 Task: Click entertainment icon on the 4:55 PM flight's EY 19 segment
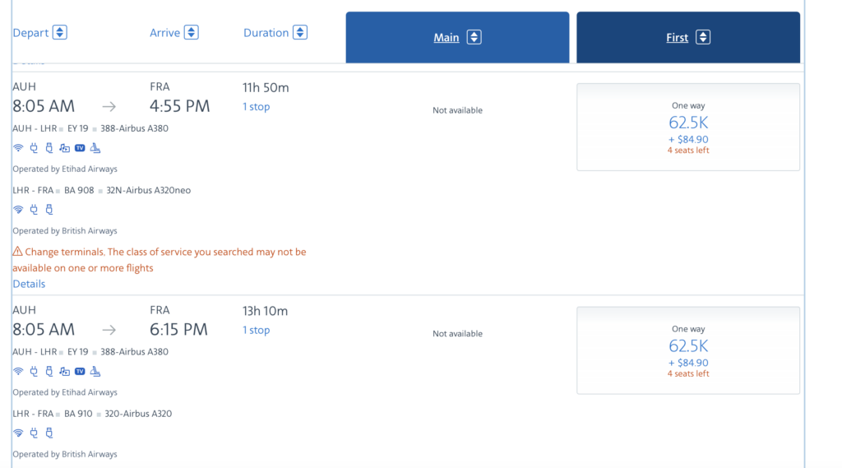[x=65, y=148]
